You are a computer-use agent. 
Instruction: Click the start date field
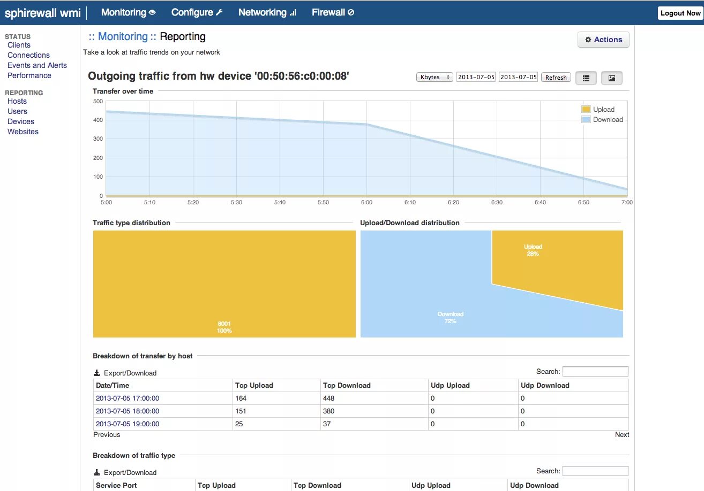pos(476,77)
